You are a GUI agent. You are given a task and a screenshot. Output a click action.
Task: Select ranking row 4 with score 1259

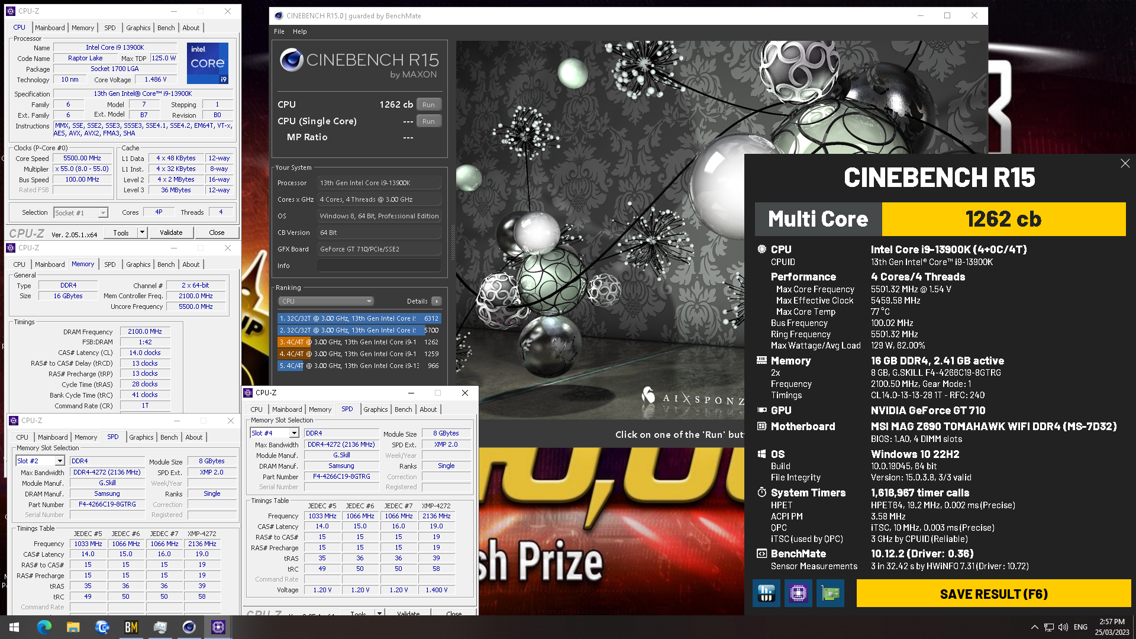[x=359, y=354]
